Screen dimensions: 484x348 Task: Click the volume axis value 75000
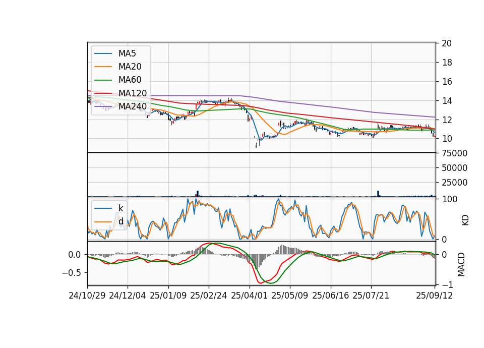[x=454, y=153]
